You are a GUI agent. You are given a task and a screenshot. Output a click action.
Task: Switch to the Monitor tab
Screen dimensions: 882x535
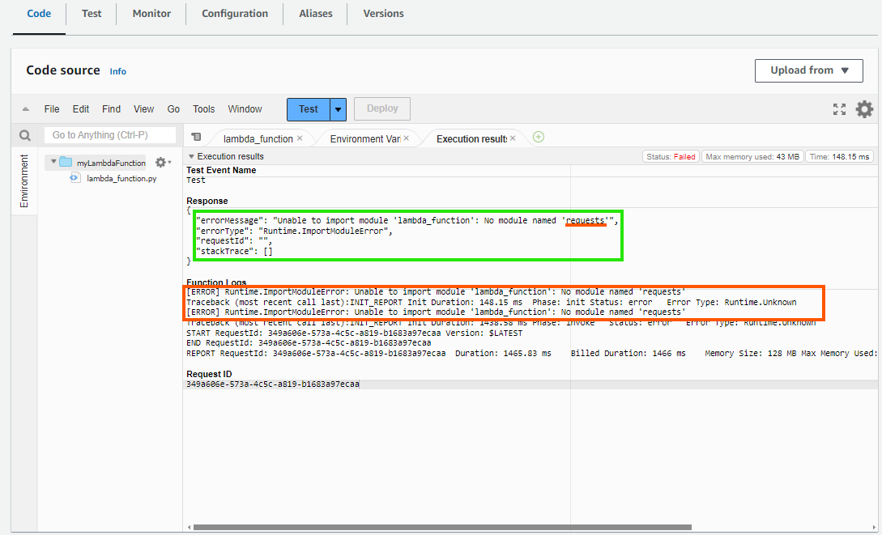click(x=151, y=14)
